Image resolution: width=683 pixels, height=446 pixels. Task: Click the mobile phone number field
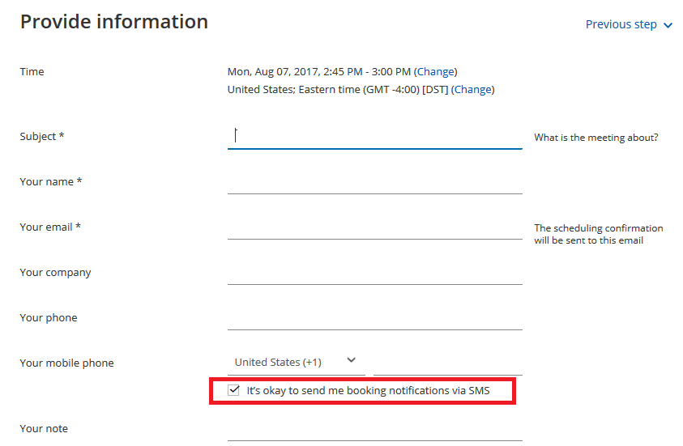click(447, 363)
